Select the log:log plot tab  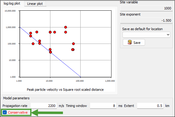(x=12, y=3)
